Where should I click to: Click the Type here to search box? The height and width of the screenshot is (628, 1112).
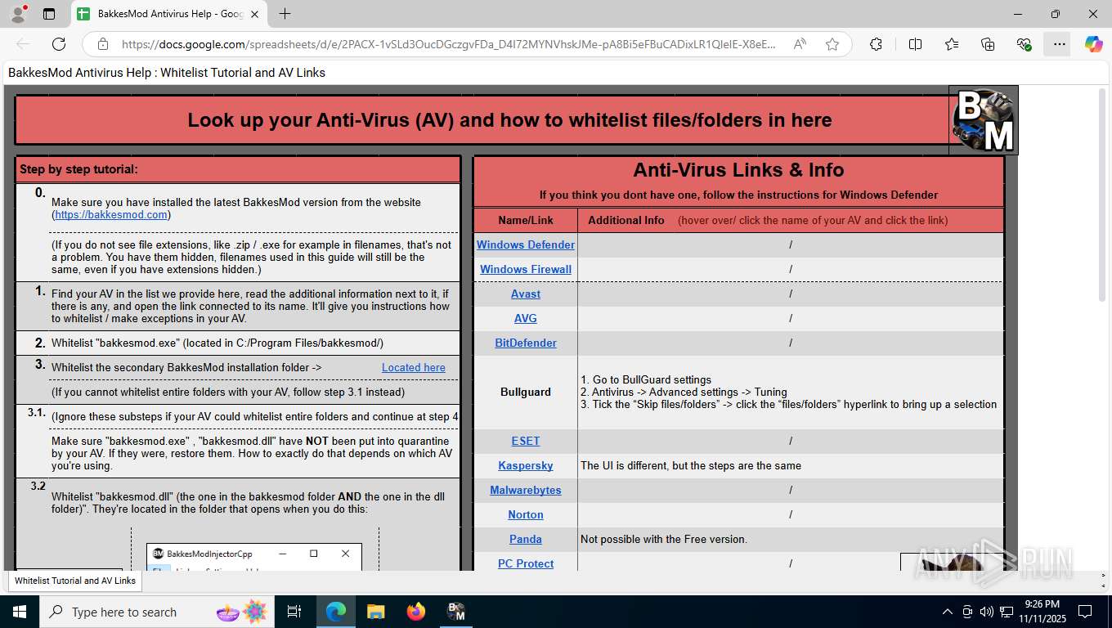(x=155, y=612)
